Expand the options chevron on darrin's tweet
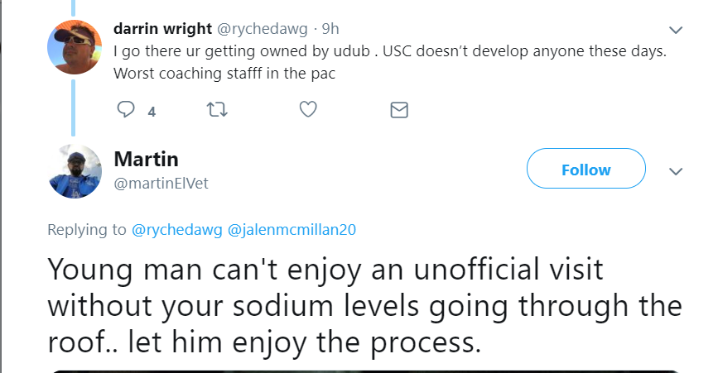 coord(676,30)
